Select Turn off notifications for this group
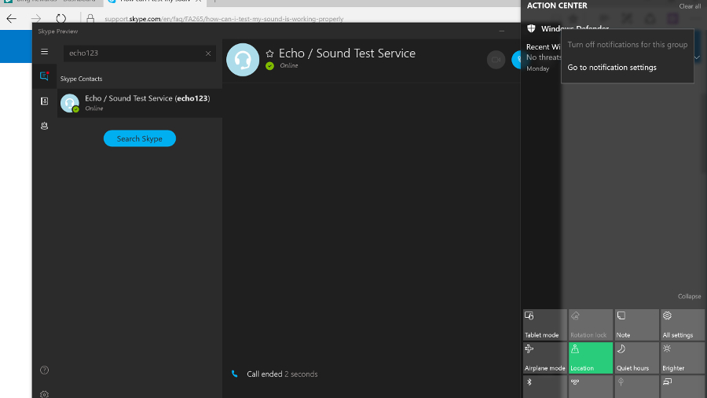Viewport: 707px width, 398px height. pos(627,45)
